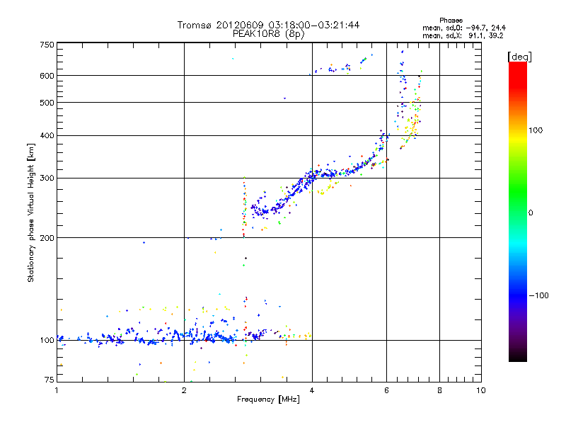Click the mean, sd,O: -94.7, 24.4 line
Viewport: 566px width, 425px height.
464,28
